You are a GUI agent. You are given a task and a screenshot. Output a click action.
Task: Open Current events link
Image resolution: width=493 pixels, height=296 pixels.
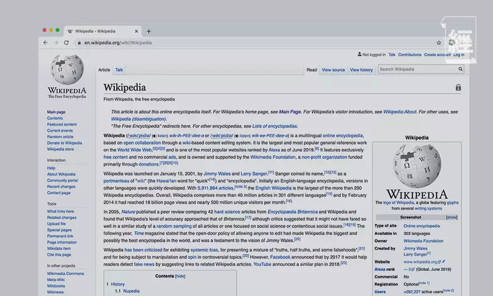tap(60, 131)
